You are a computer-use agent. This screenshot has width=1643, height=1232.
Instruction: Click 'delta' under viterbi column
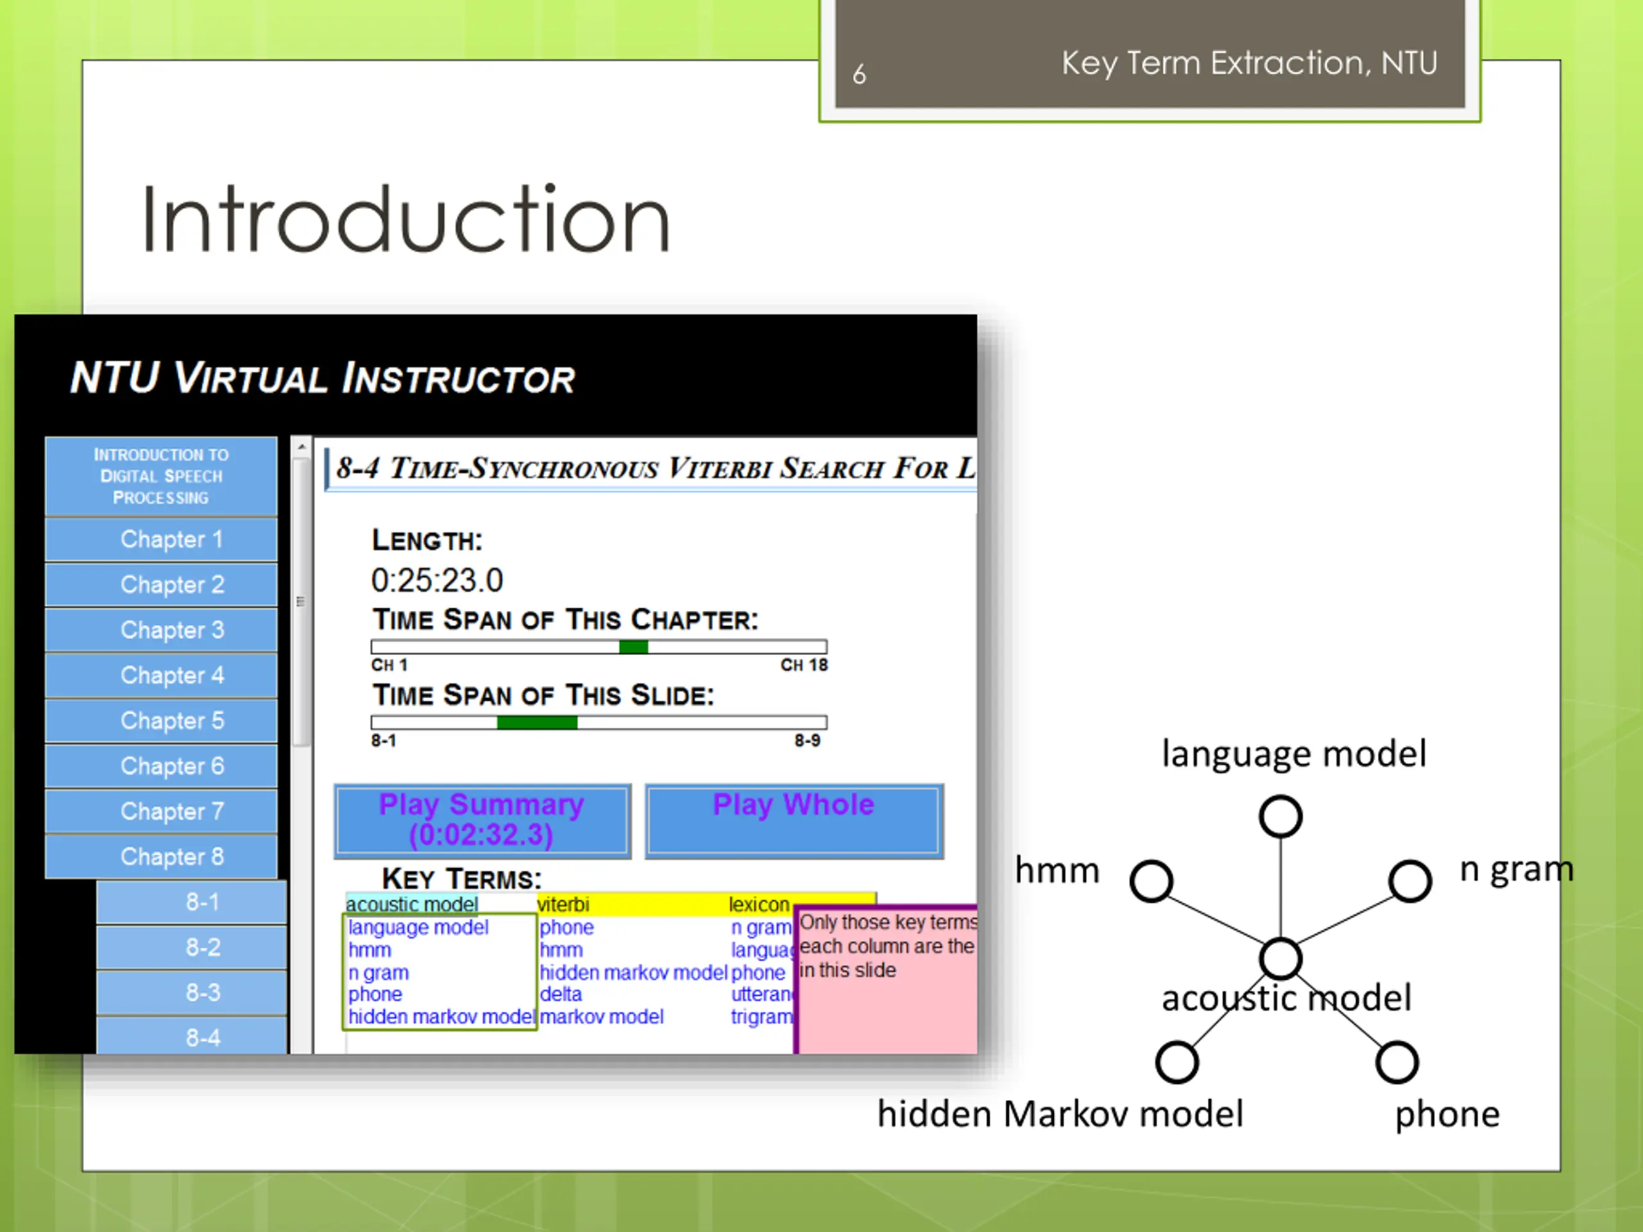click(x=561, y=993)
